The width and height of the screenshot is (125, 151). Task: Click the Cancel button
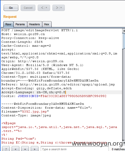pos(28,8)
